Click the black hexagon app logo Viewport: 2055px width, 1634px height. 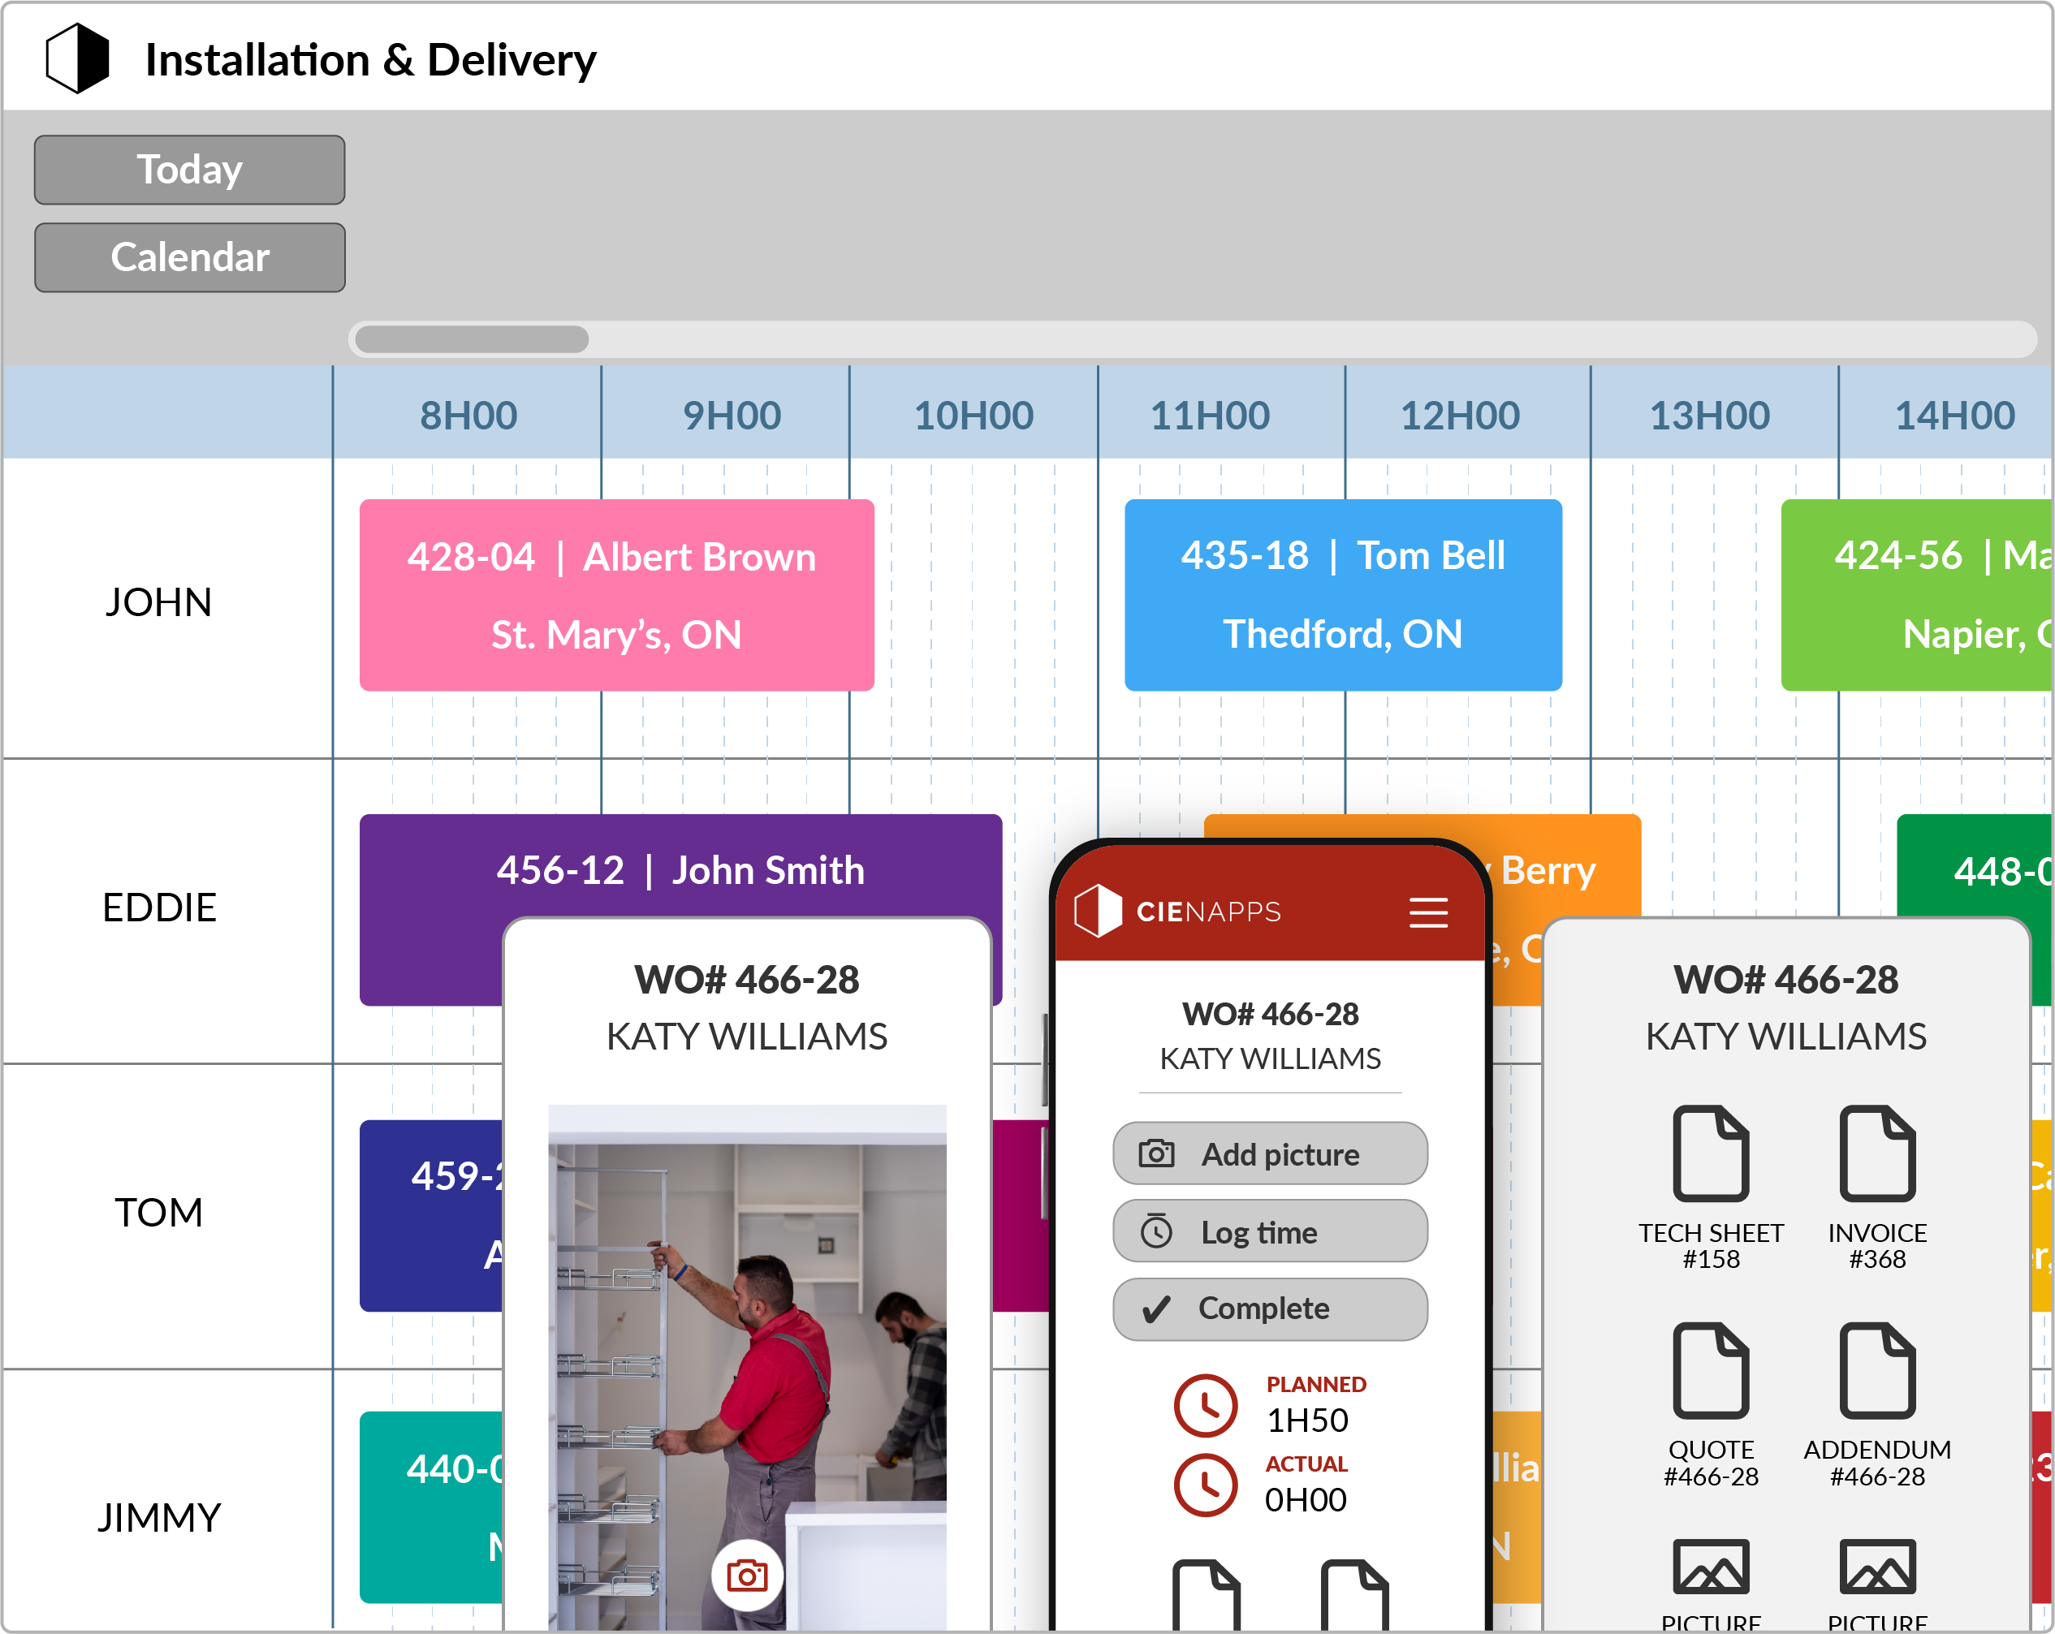(77, 58)
